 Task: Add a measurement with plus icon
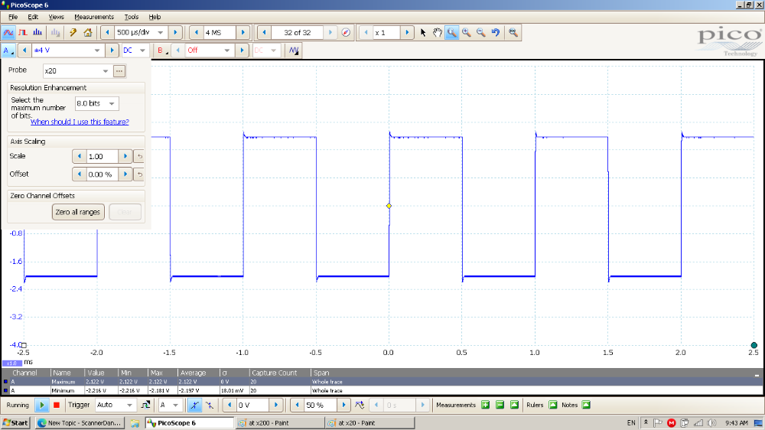(x=485, y=405)
